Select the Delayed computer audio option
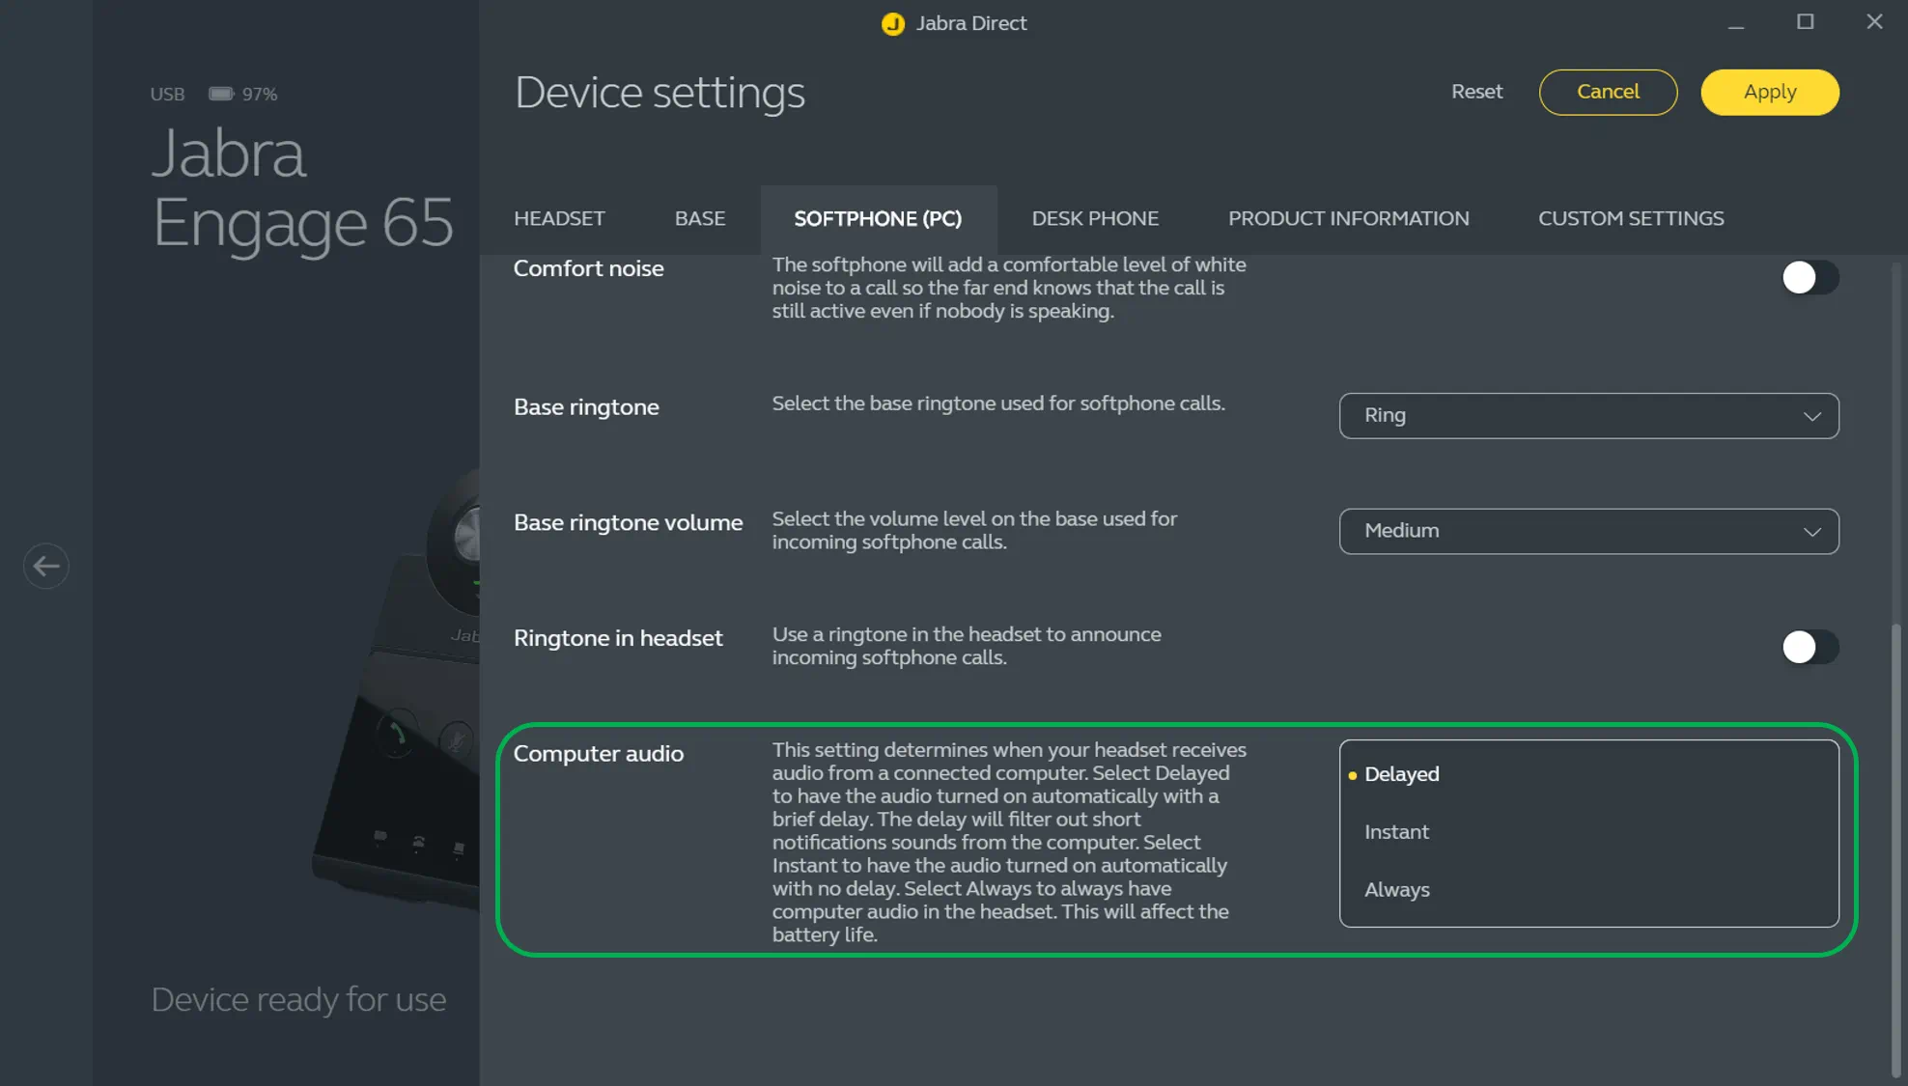This screenshot has width=1908, height=1086. click(1401, 774)
